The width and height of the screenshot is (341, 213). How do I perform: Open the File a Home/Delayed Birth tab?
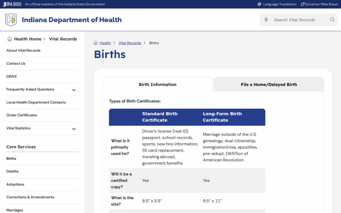pos(269,84)
